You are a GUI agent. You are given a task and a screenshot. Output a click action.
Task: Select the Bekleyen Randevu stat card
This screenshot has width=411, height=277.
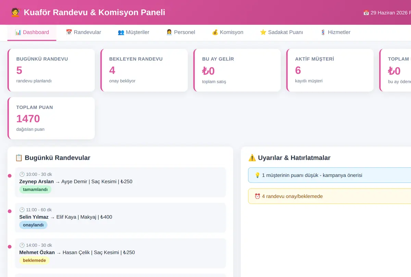(x=144, y=70)
